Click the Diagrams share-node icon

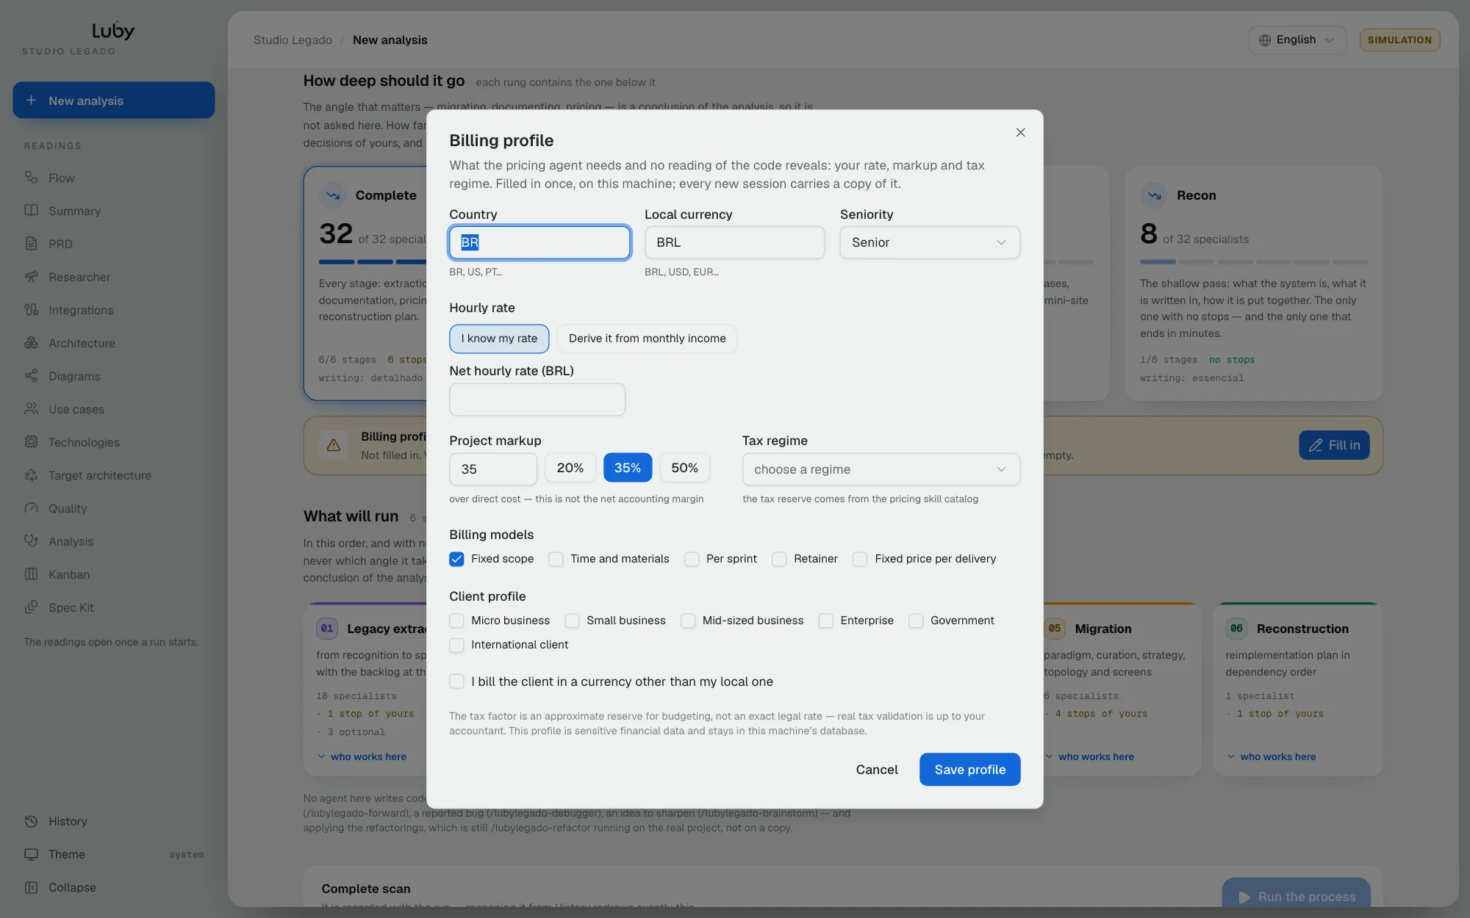[x=31, y=376]
